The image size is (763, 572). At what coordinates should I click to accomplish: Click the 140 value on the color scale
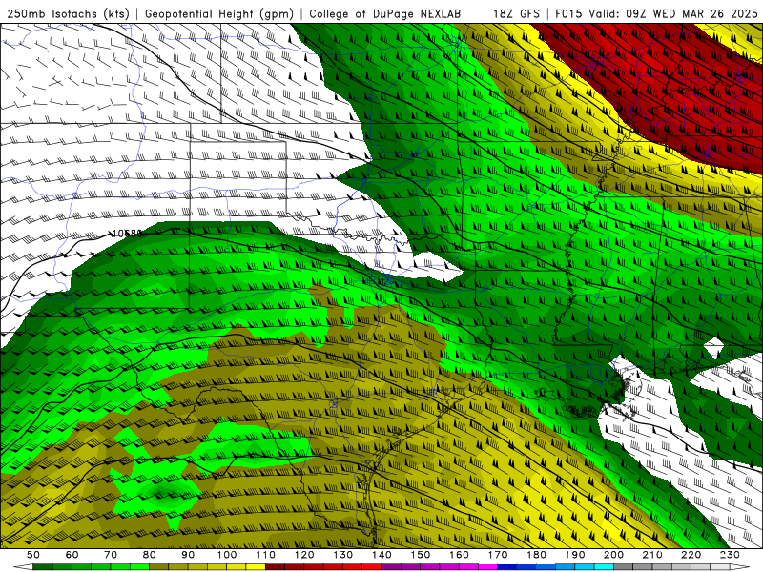381,555
